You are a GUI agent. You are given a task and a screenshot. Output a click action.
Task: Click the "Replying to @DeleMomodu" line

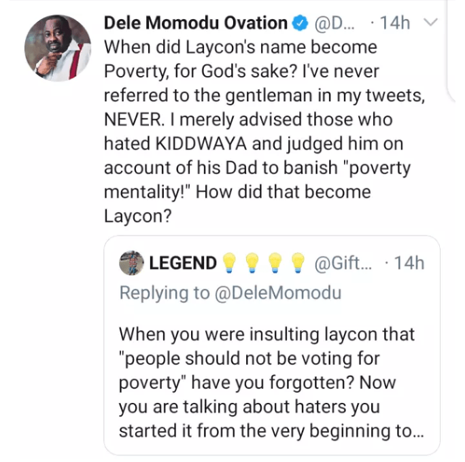(x=230, y=293)
